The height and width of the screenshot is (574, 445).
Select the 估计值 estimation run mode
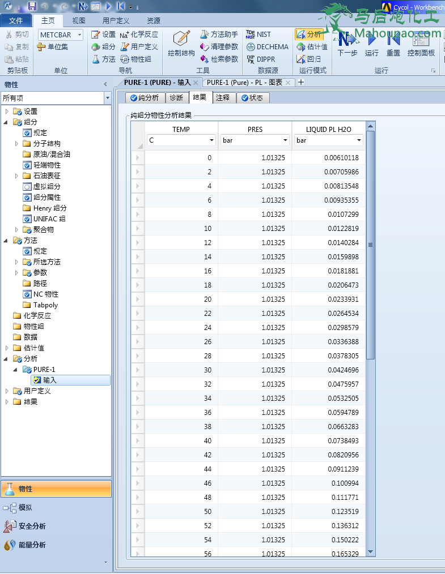(312, 47)
